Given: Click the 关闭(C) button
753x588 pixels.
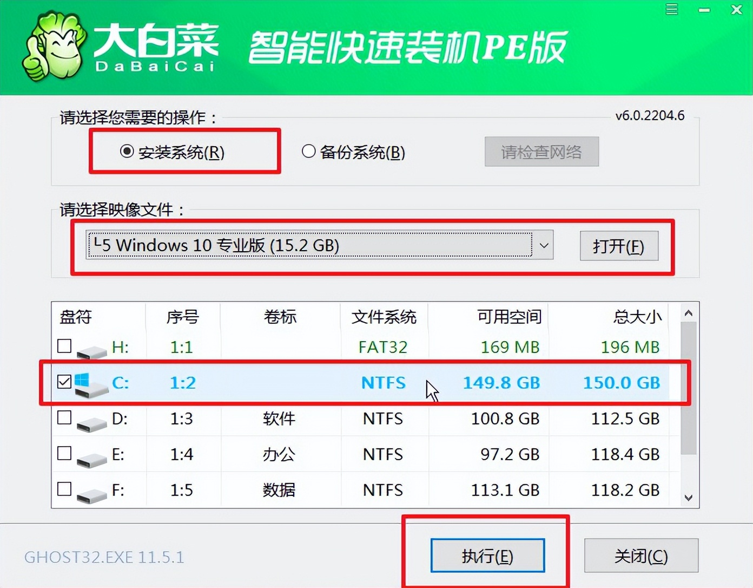Looking at the screenshot, I should point(642,556).
